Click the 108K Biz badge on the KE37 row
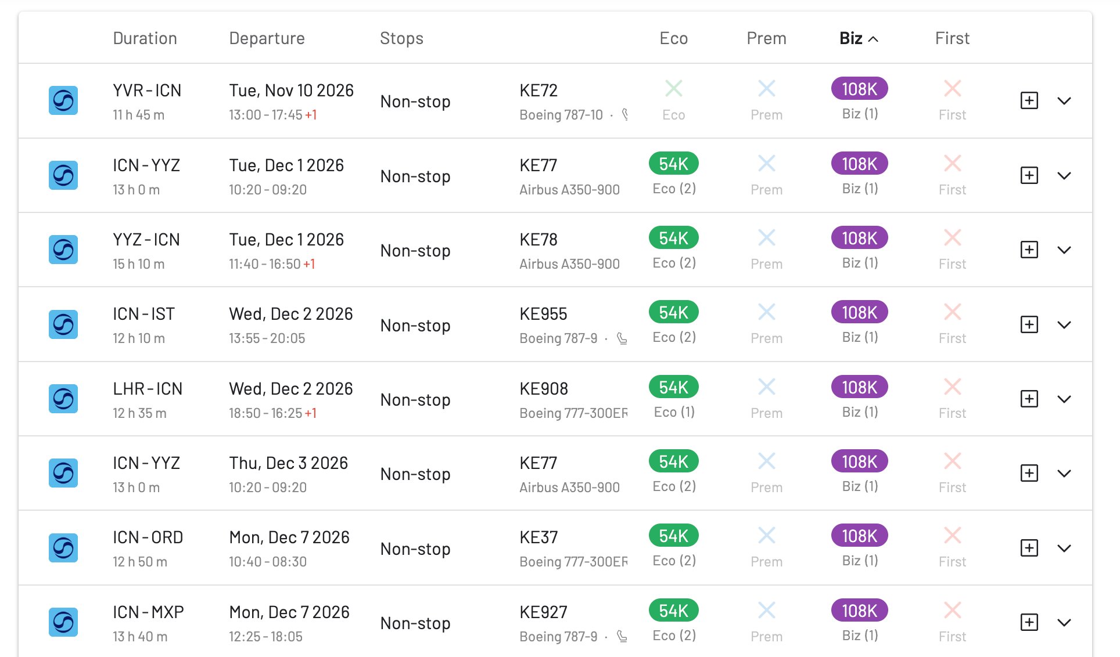Viewport: 1120px width, 657px height. coord(859,536)
